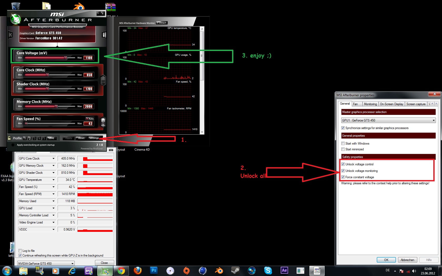Adjust the Core Clock slider handle
Screen dimensions: 442x276
pyautogui.click(x=48, y=75)
